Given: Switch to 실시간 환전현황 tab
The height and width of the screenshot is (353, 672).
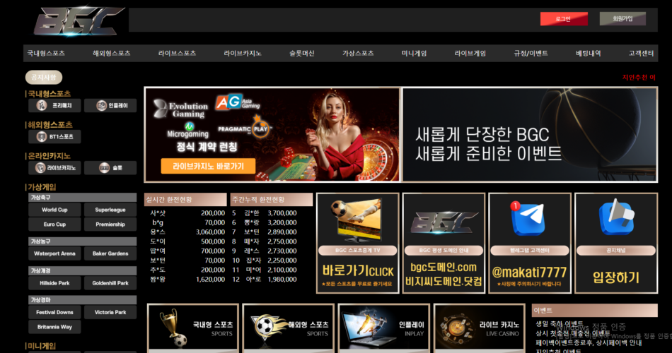Looking at the screenshot, I should 185,200.
